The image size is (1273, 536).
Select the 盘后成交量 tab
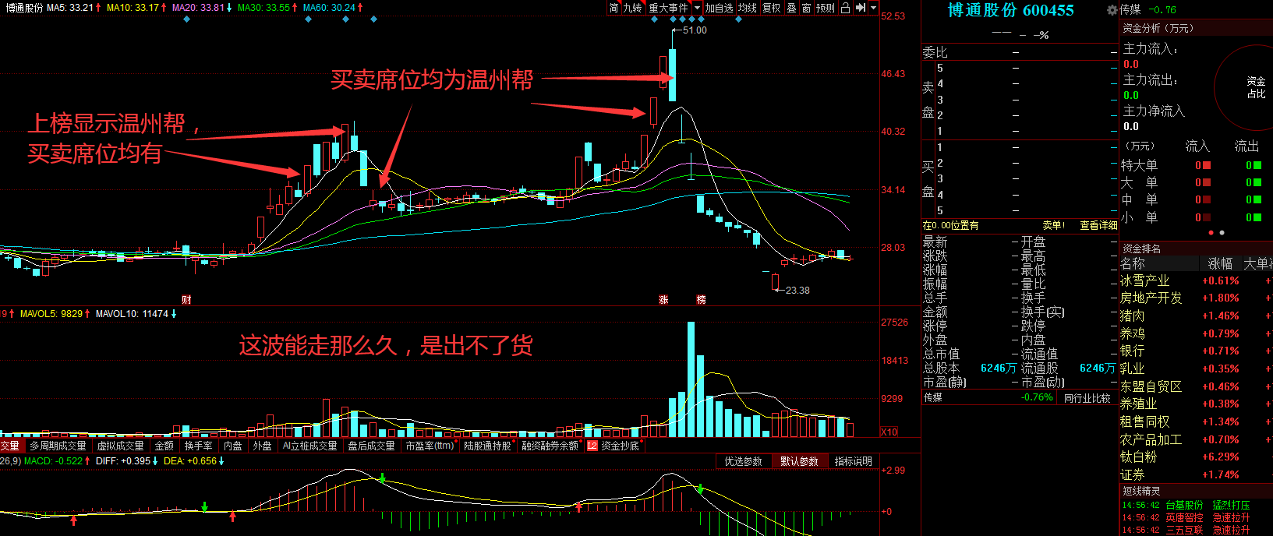(x=372, y=446)
